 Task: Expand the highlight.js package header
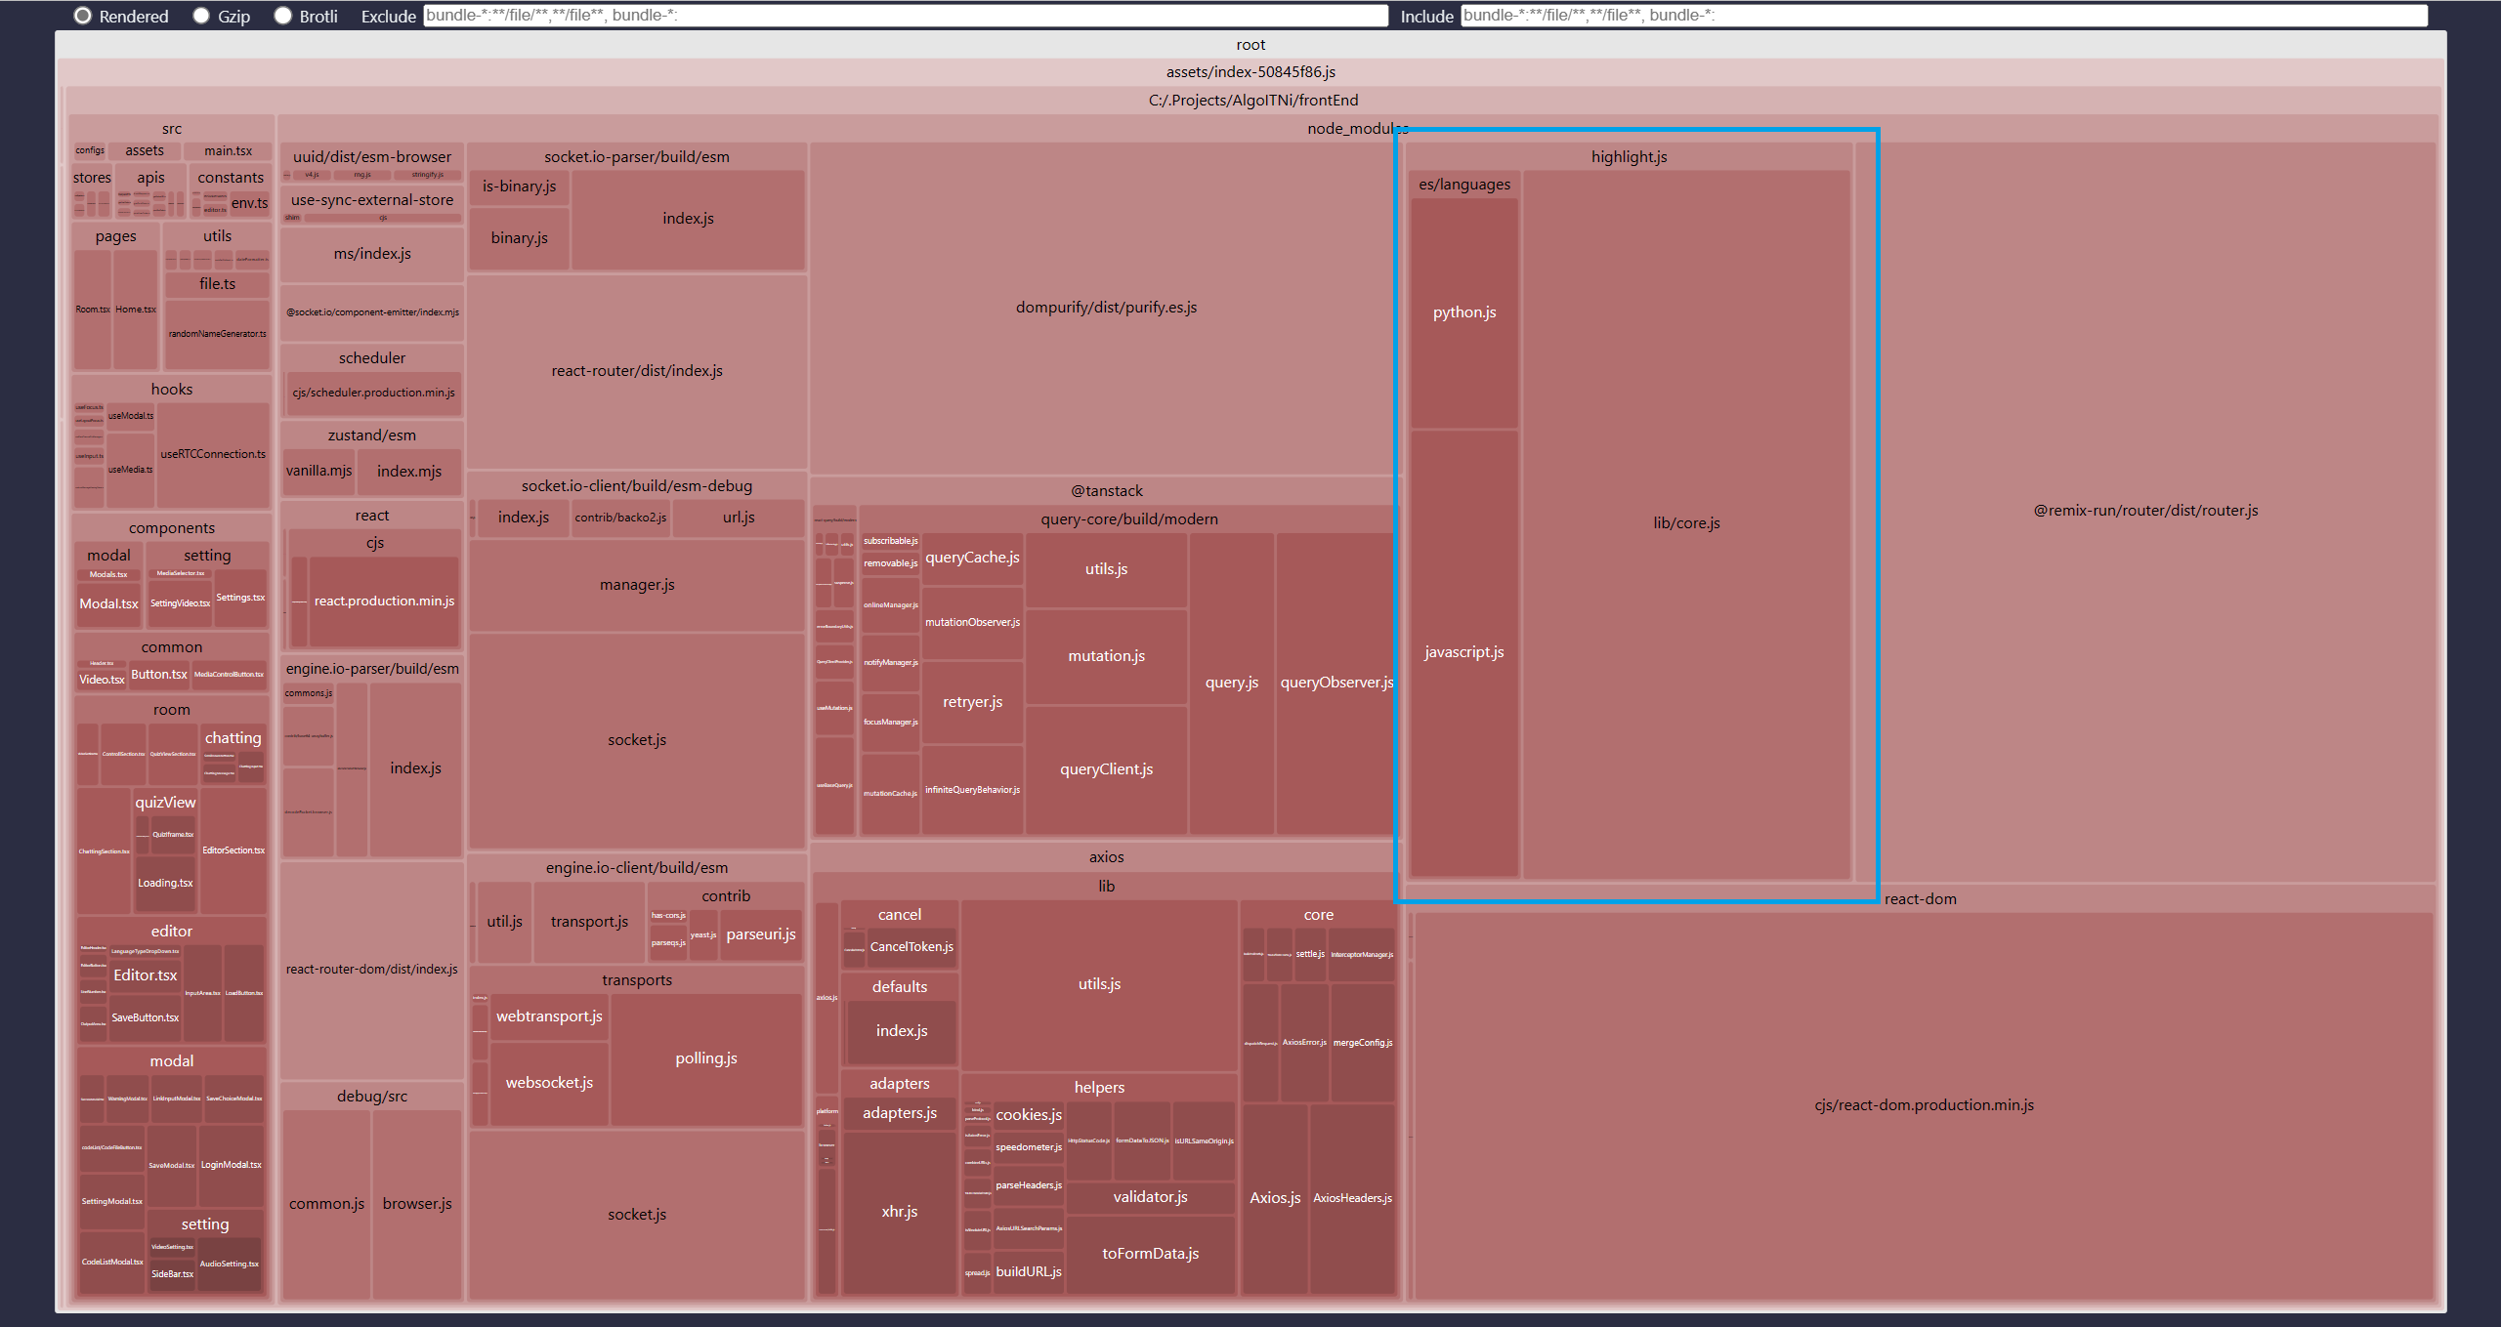(x=1629, y=157)
